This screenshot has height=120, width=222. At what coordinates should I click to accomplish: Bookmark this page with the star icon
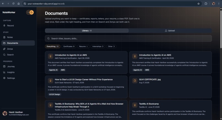[199, 4]
